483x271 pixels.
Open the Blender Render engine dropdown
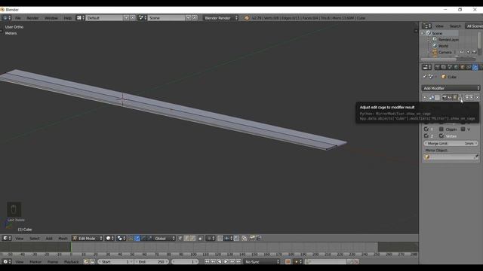220,18
